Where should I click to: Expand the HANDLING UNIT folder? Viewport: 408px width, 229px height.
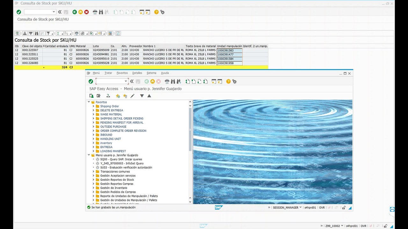93,139
